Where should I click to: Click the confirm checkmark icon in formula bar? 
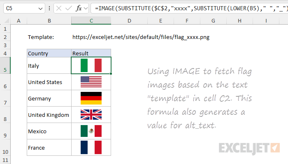[69, 8]
